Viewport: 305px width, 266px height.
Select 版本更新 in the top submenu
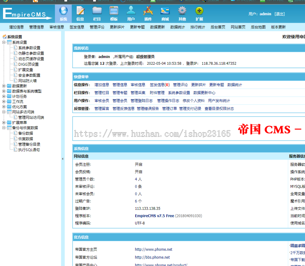coord(278,27)
